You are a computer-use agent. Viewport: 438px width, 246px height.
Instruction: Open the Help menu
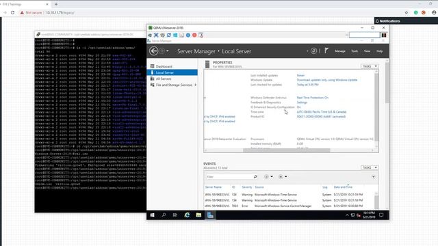(x=379, y=51)
